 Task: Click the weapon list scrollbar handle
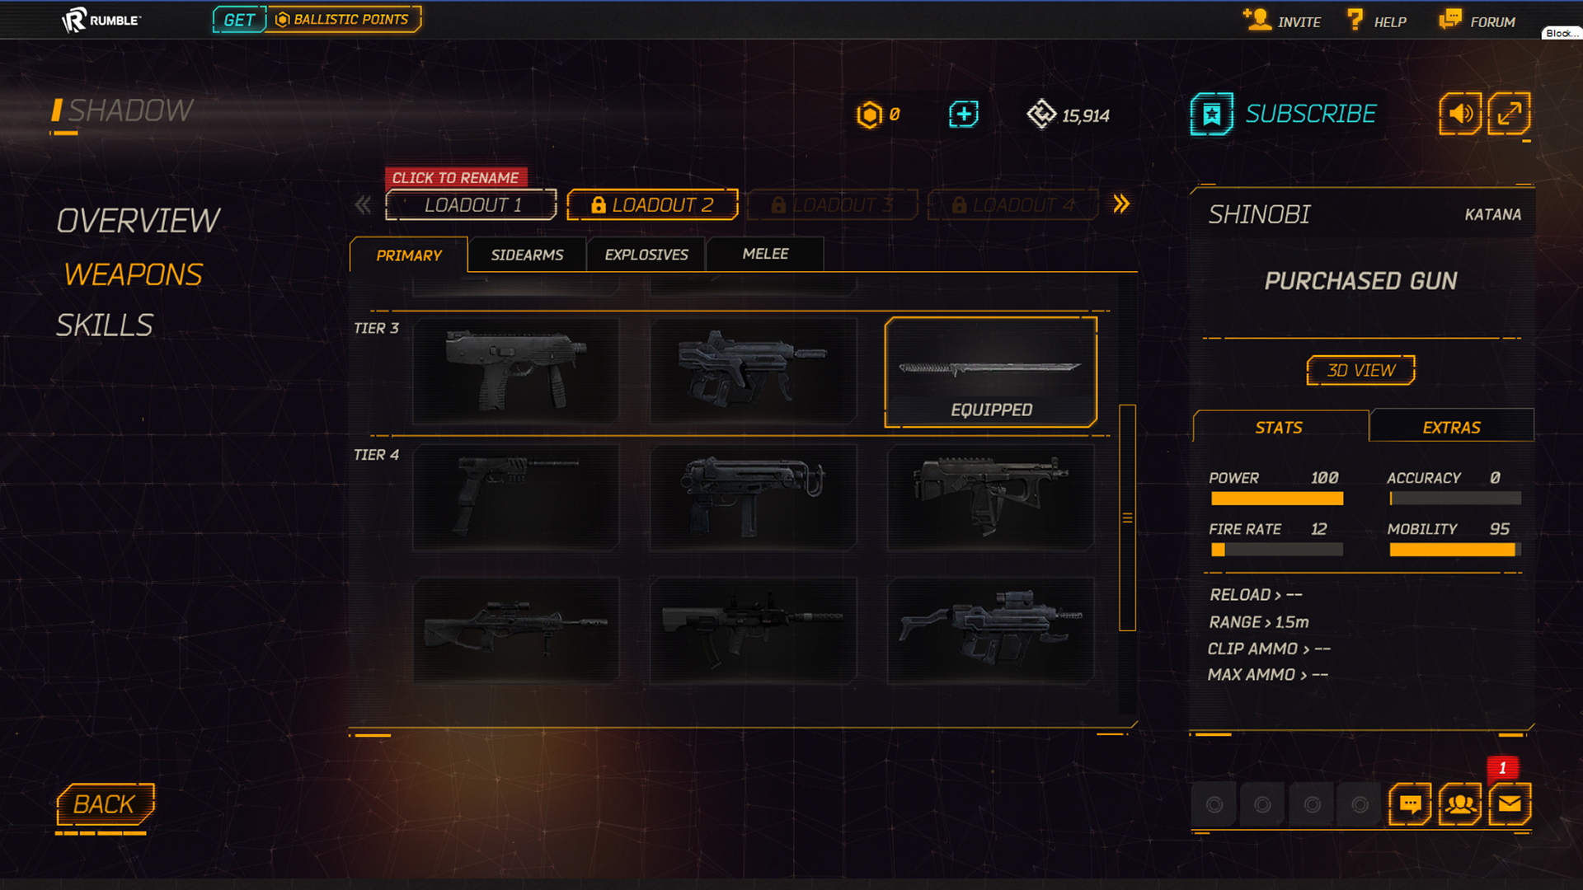click(1127, 518)
